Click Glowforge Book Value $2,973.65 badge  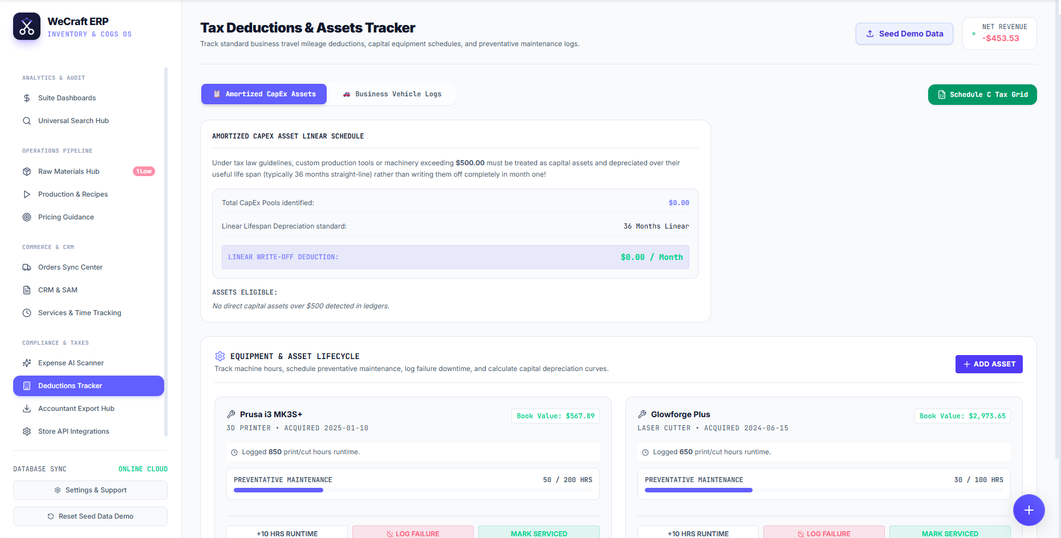point(962,416)
